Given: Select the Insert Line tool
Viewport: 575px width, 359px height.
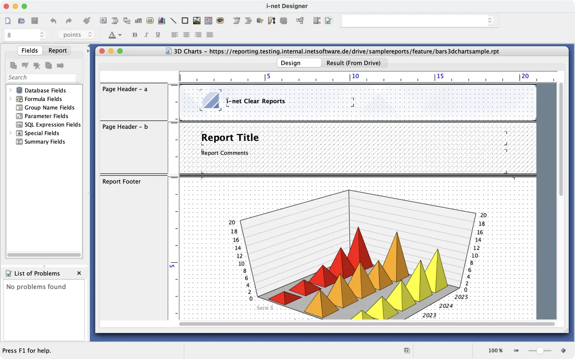Looking at the screenshot, I should pos(173,21).
